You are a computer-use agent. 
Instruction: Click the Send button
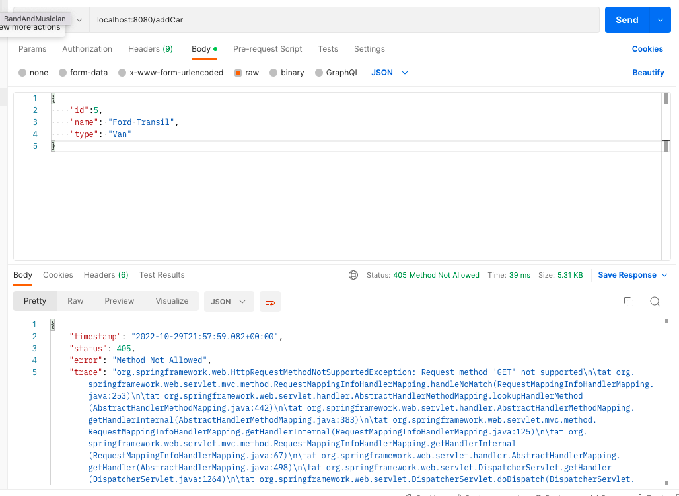click(x=626, y=20)
